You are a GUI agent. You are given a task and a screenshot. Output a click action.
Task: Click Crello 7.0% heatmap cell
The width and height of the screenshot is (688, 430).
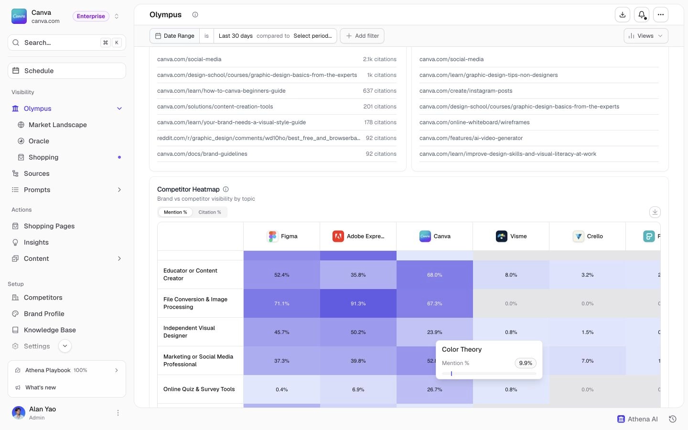tap(588, 361)
